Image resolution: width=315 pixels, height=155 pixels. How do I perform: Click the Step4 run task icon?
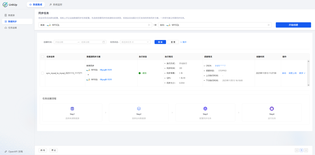(x=272, y=109)
